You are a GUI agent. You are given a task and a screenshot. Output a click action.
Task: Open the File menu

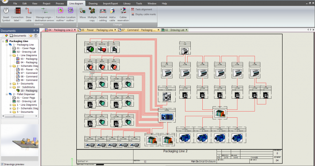(x=15, y=4)
